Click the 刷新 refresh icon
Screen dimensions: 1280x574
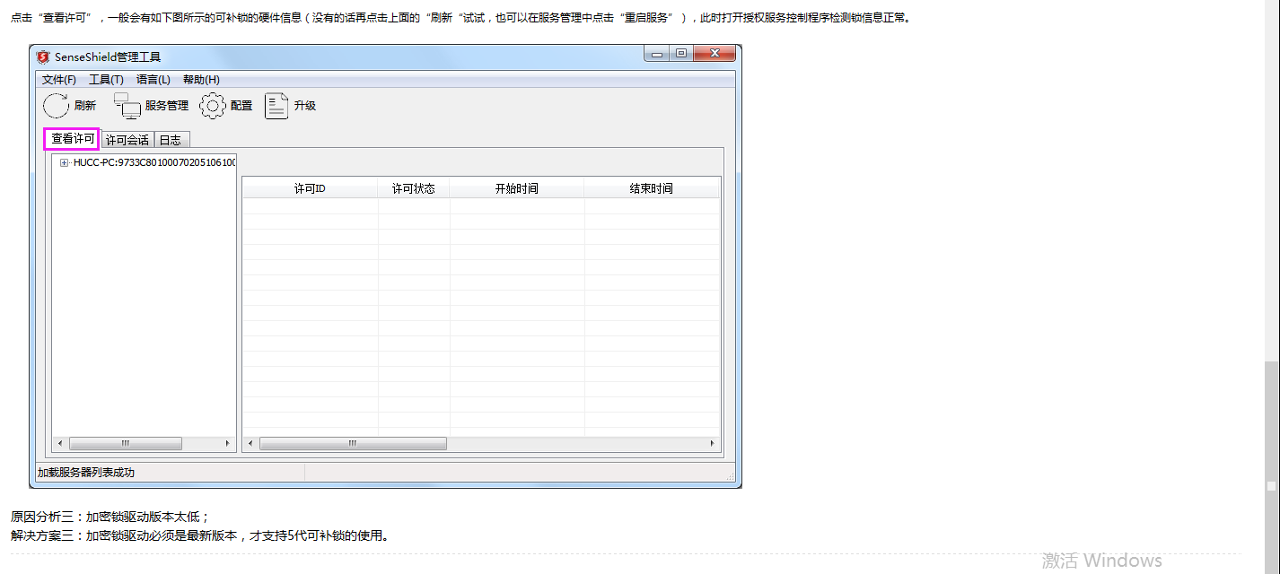pos(56,106)
